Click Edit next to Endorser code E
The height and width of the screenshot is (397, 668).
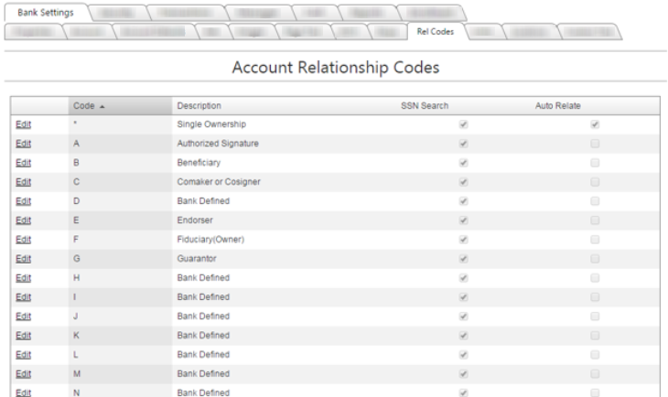coord(23,220)
